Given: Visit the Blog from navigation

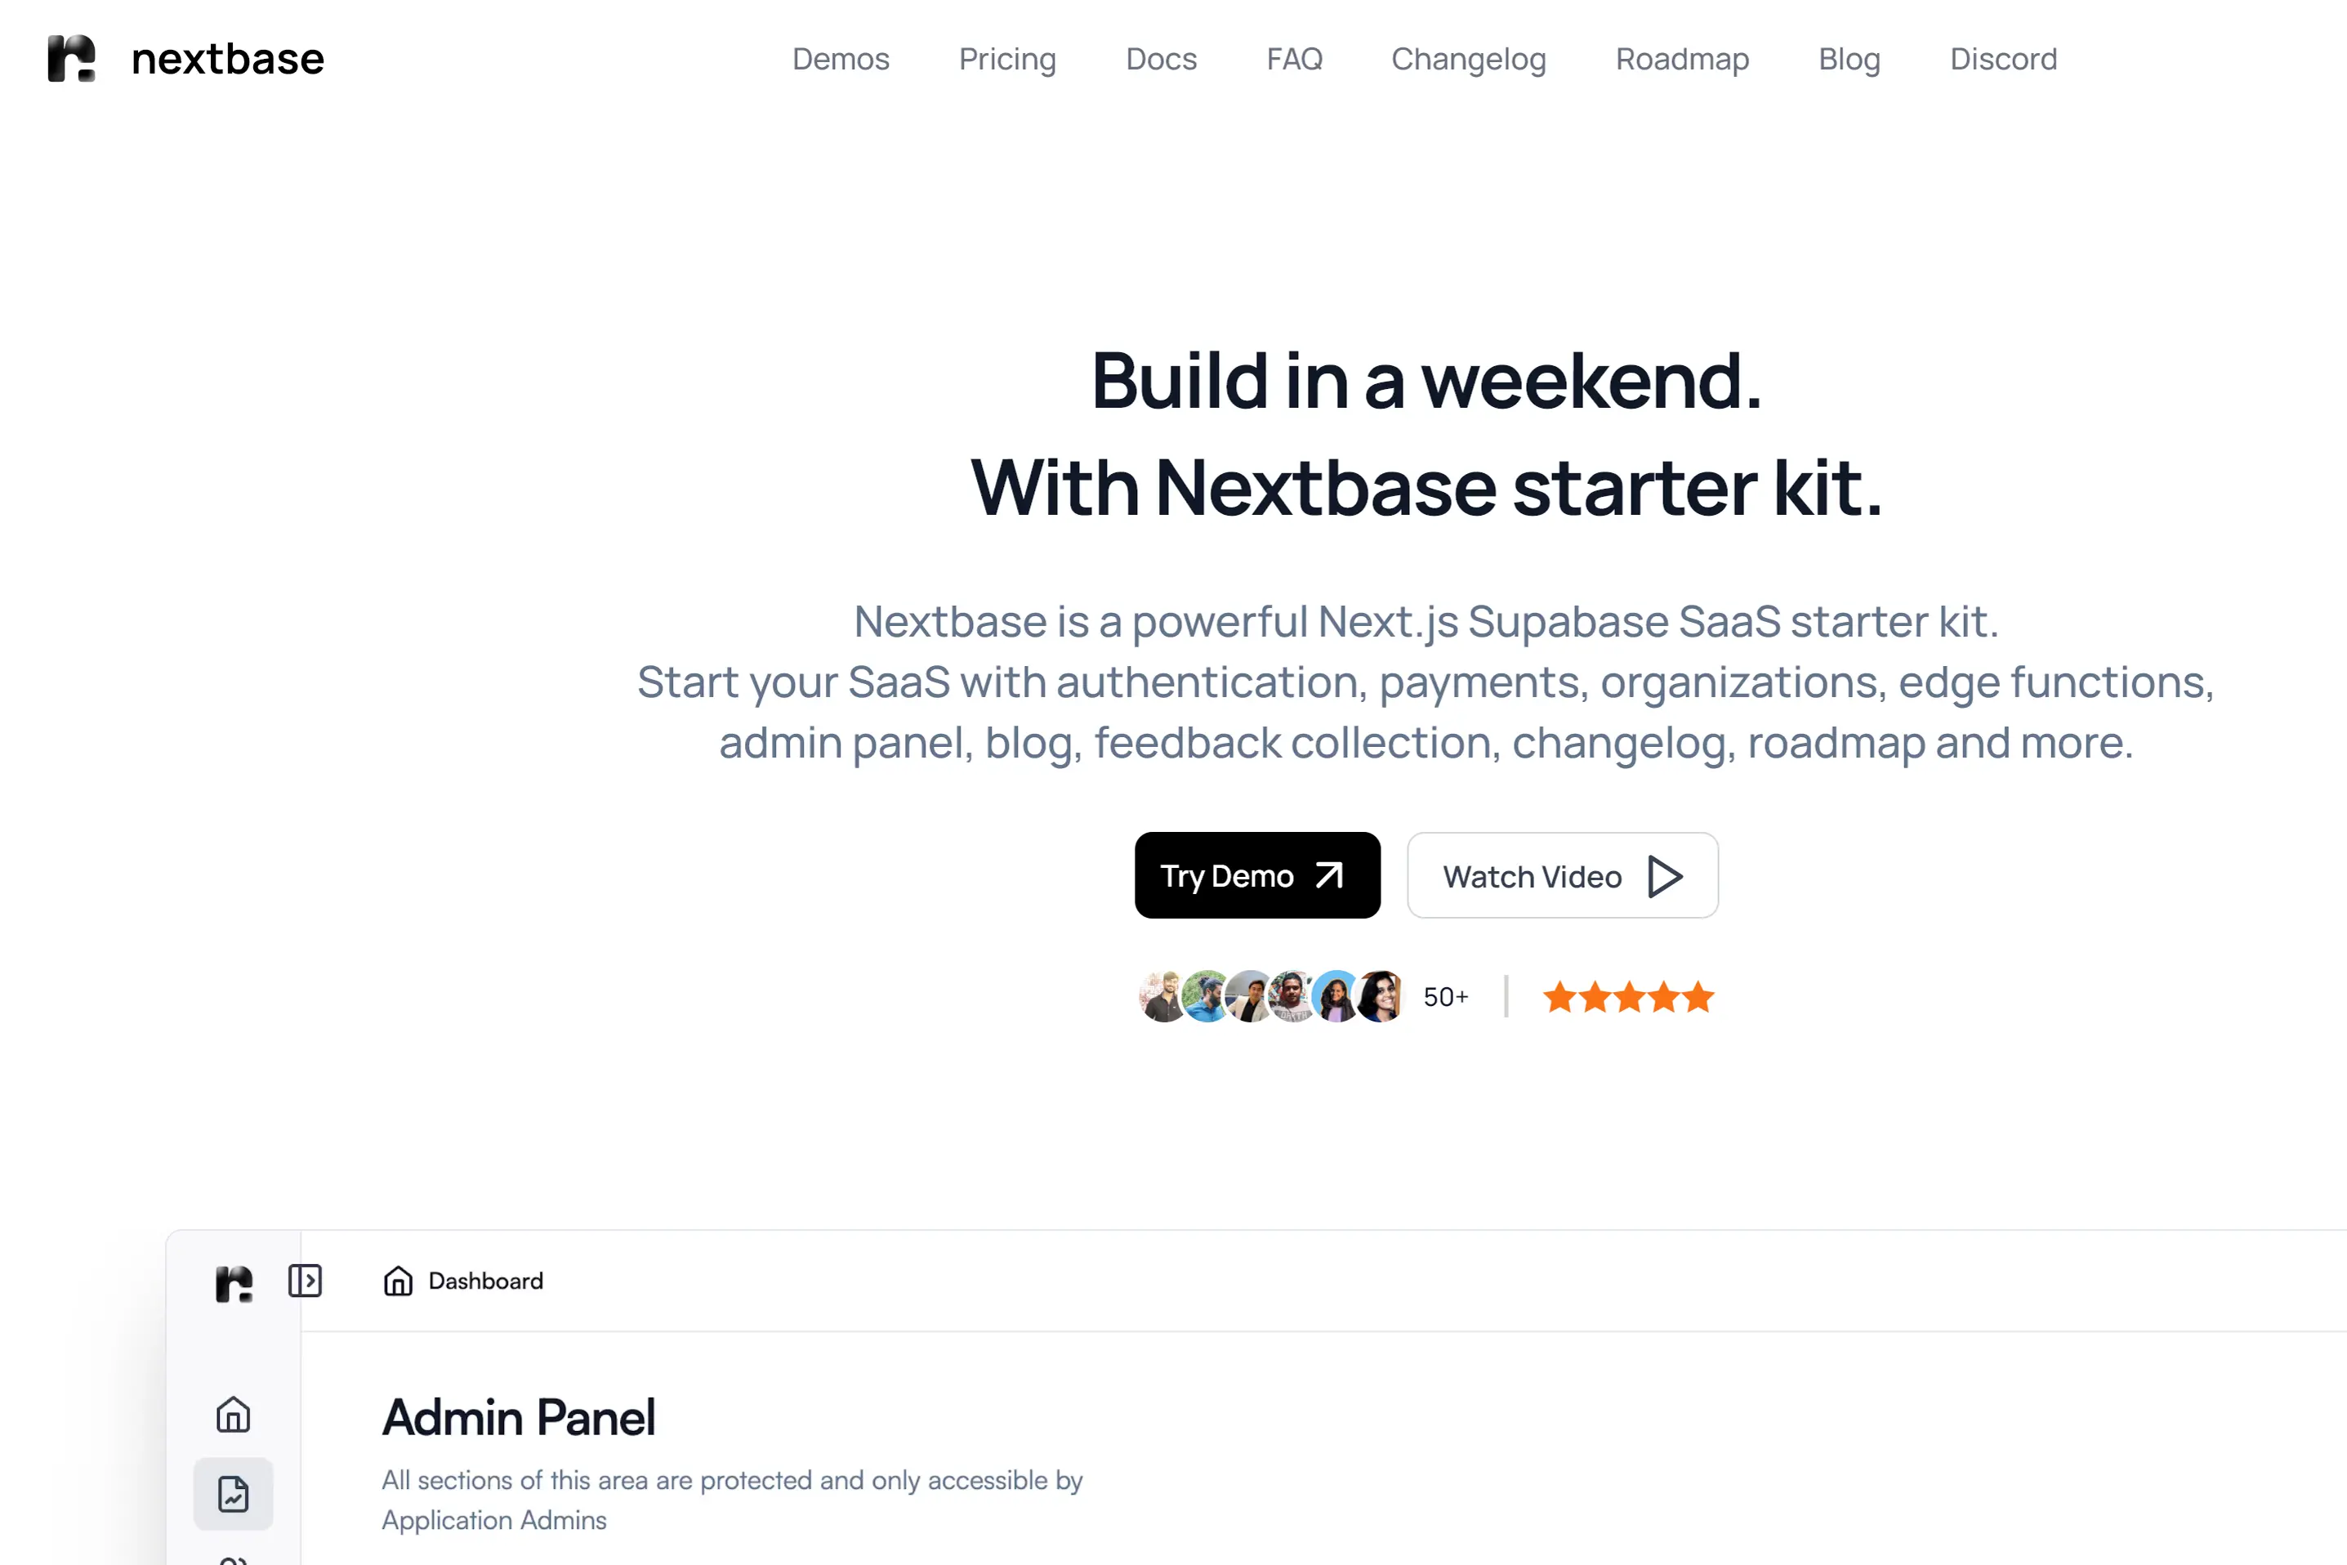Looking at the screenshot, I should [1849, 59].
